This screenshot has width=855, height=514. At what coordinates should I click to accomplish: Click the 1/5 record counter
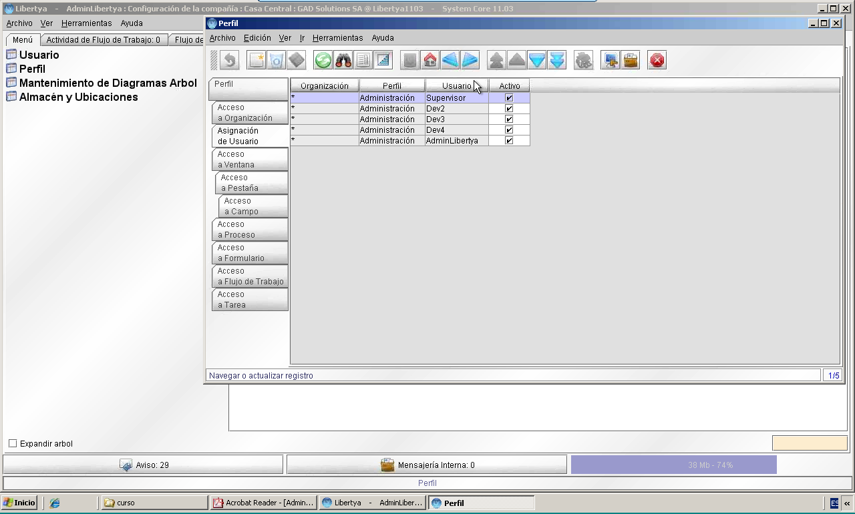[834, 375]
